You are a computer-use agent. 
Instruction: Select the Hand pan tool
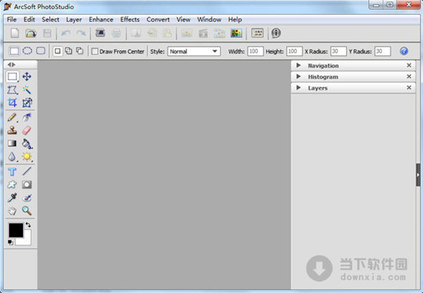[x=12, y=211]
